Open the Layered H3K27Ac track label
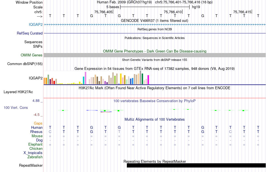This screenshot has width=266, height=172. pos(18,92)
